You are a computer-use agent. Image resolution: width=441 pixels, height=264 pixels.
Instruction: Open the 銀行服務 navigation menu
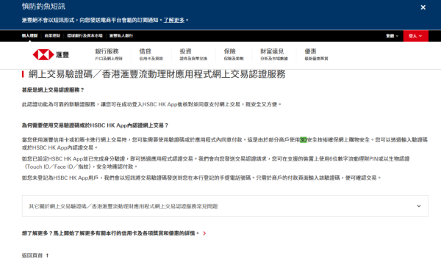coord(109,54)
